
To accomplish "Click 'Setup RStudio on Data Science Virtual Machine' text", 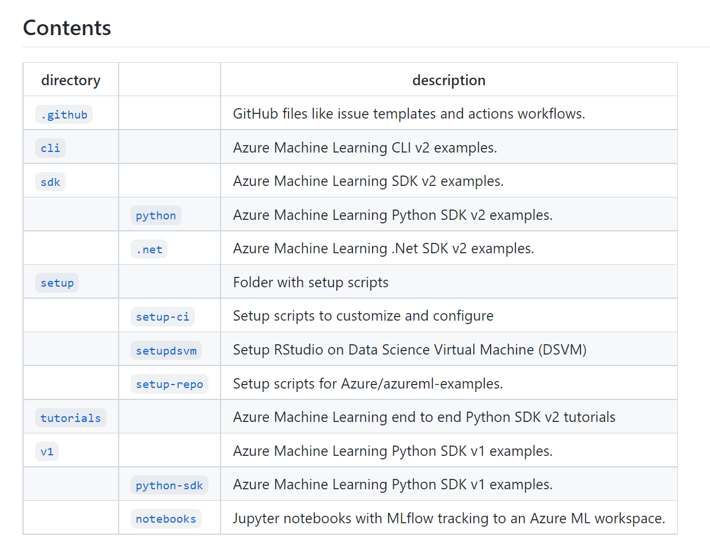I will (x=410, y=350).
